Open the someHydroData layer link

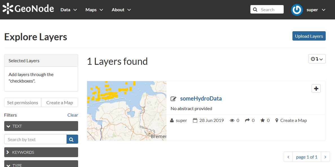[201, 99]
